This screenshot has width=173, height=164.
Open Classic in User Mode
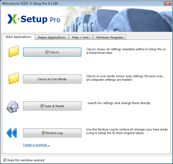tap(52, 79)
